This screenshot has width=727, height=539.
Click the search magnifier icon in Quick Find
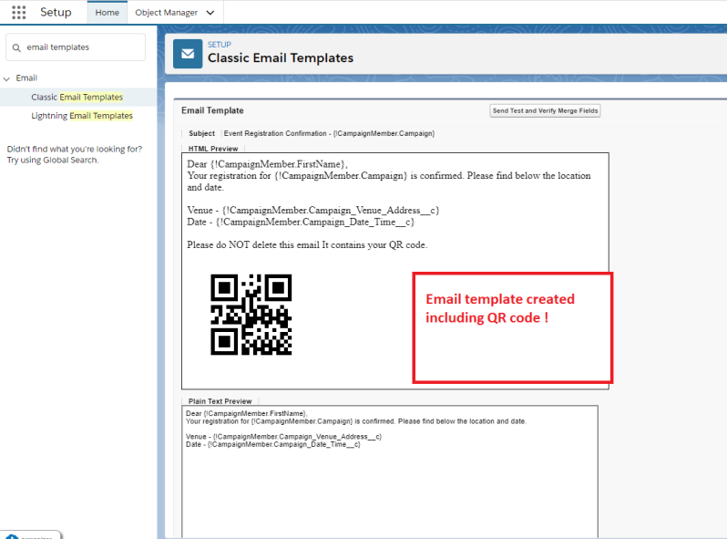[16, 47]
